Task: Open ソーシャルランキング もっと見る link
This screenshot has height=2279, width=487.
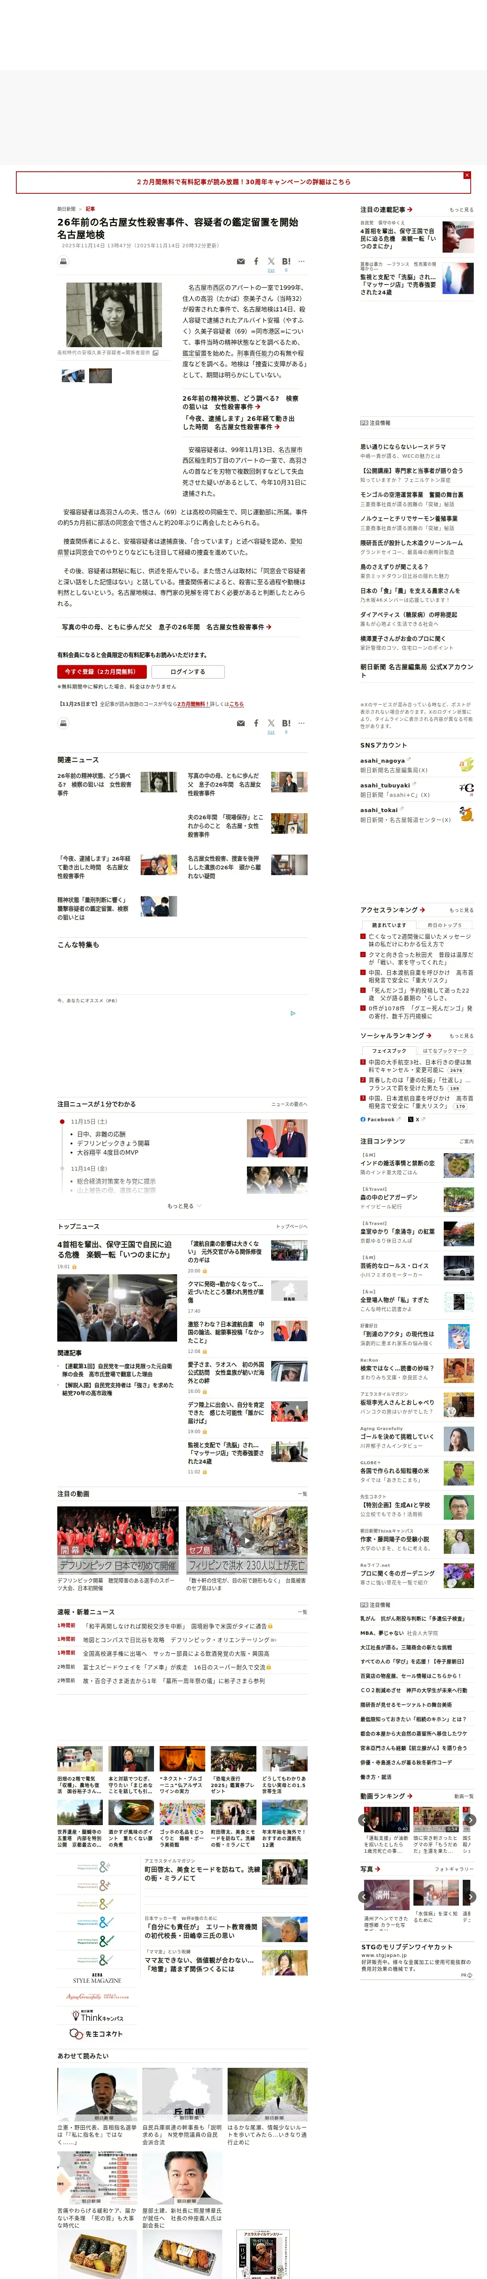Action: [x=461, y=1035]
